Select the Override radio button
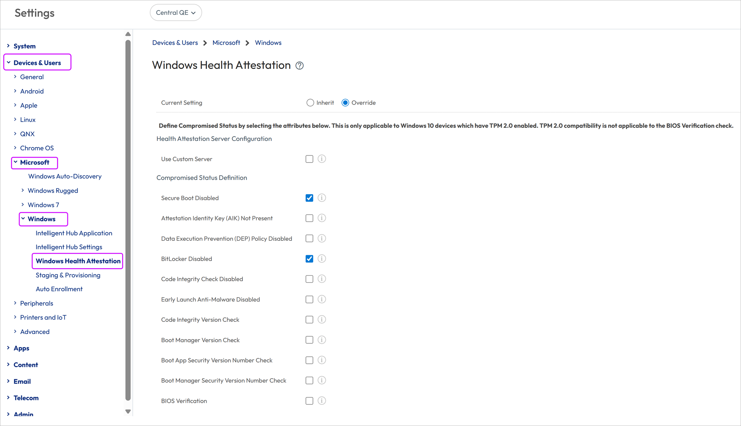This screenshot has height=426, width=741. coord(345,103)
